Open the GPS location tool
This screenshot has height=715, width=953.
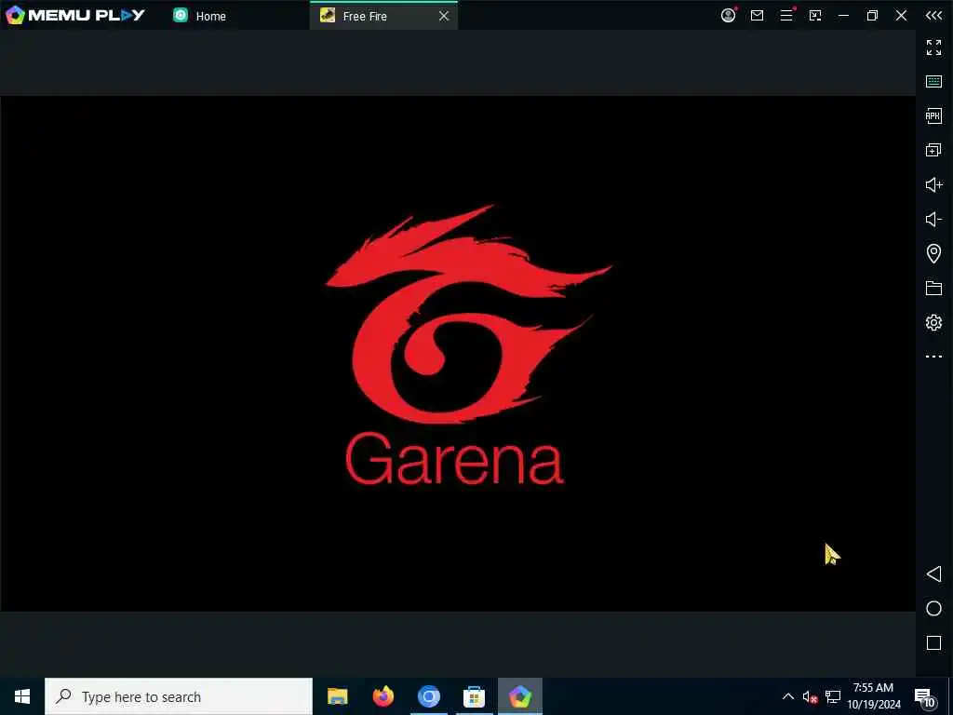click(933, 253)
